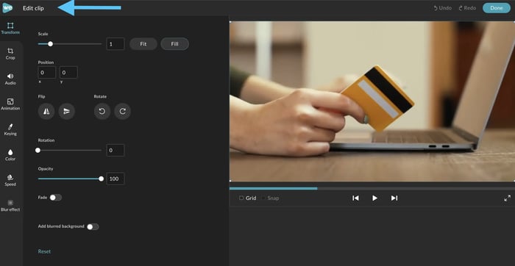
Task: Play the video preview
Action: [x=374, y=198]
